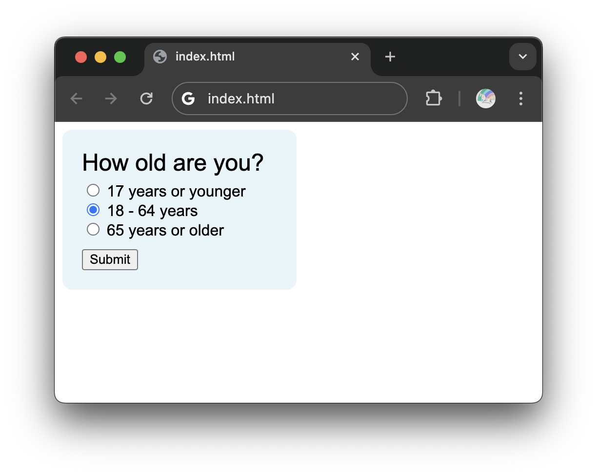Click the Submit button
Viewport: 597px width, 475px height.
(110, 259)
